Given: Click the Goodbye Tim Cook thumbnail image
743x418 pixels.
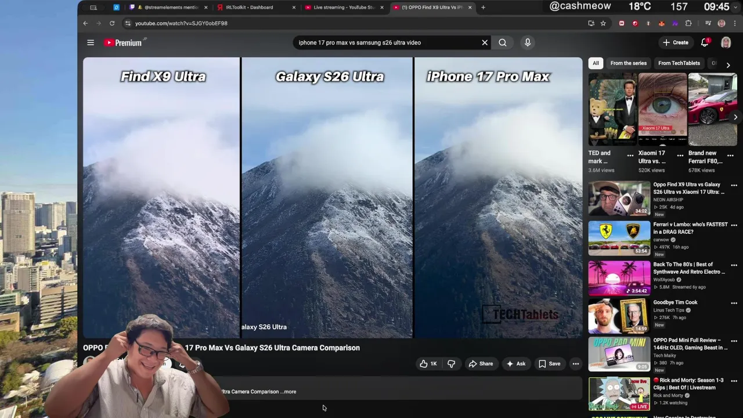Looking at the screenshot, I should coord(619,316).
